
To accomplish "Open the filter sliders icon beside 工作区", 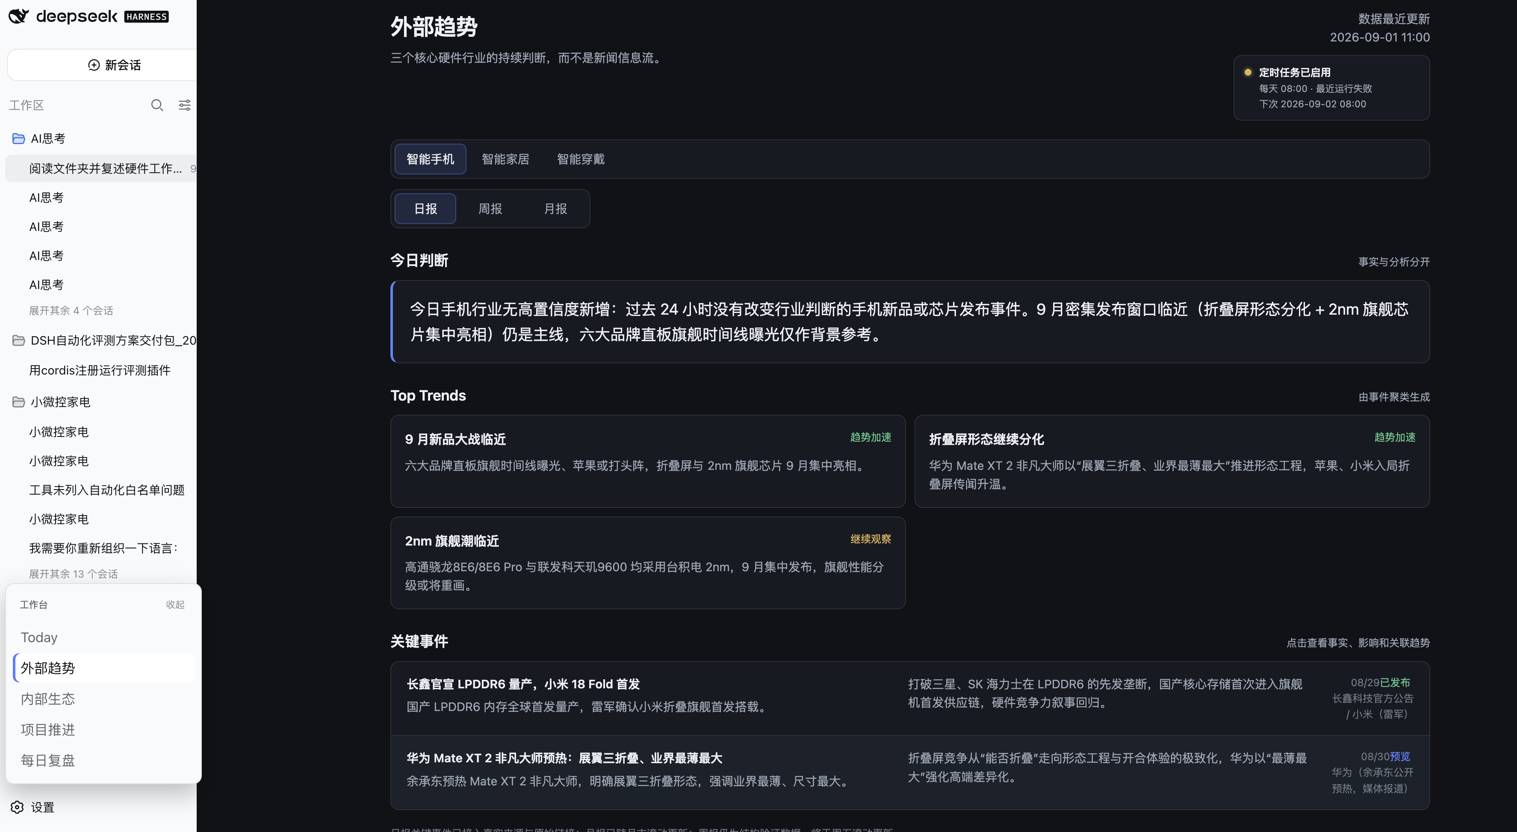I will point(184,106).
